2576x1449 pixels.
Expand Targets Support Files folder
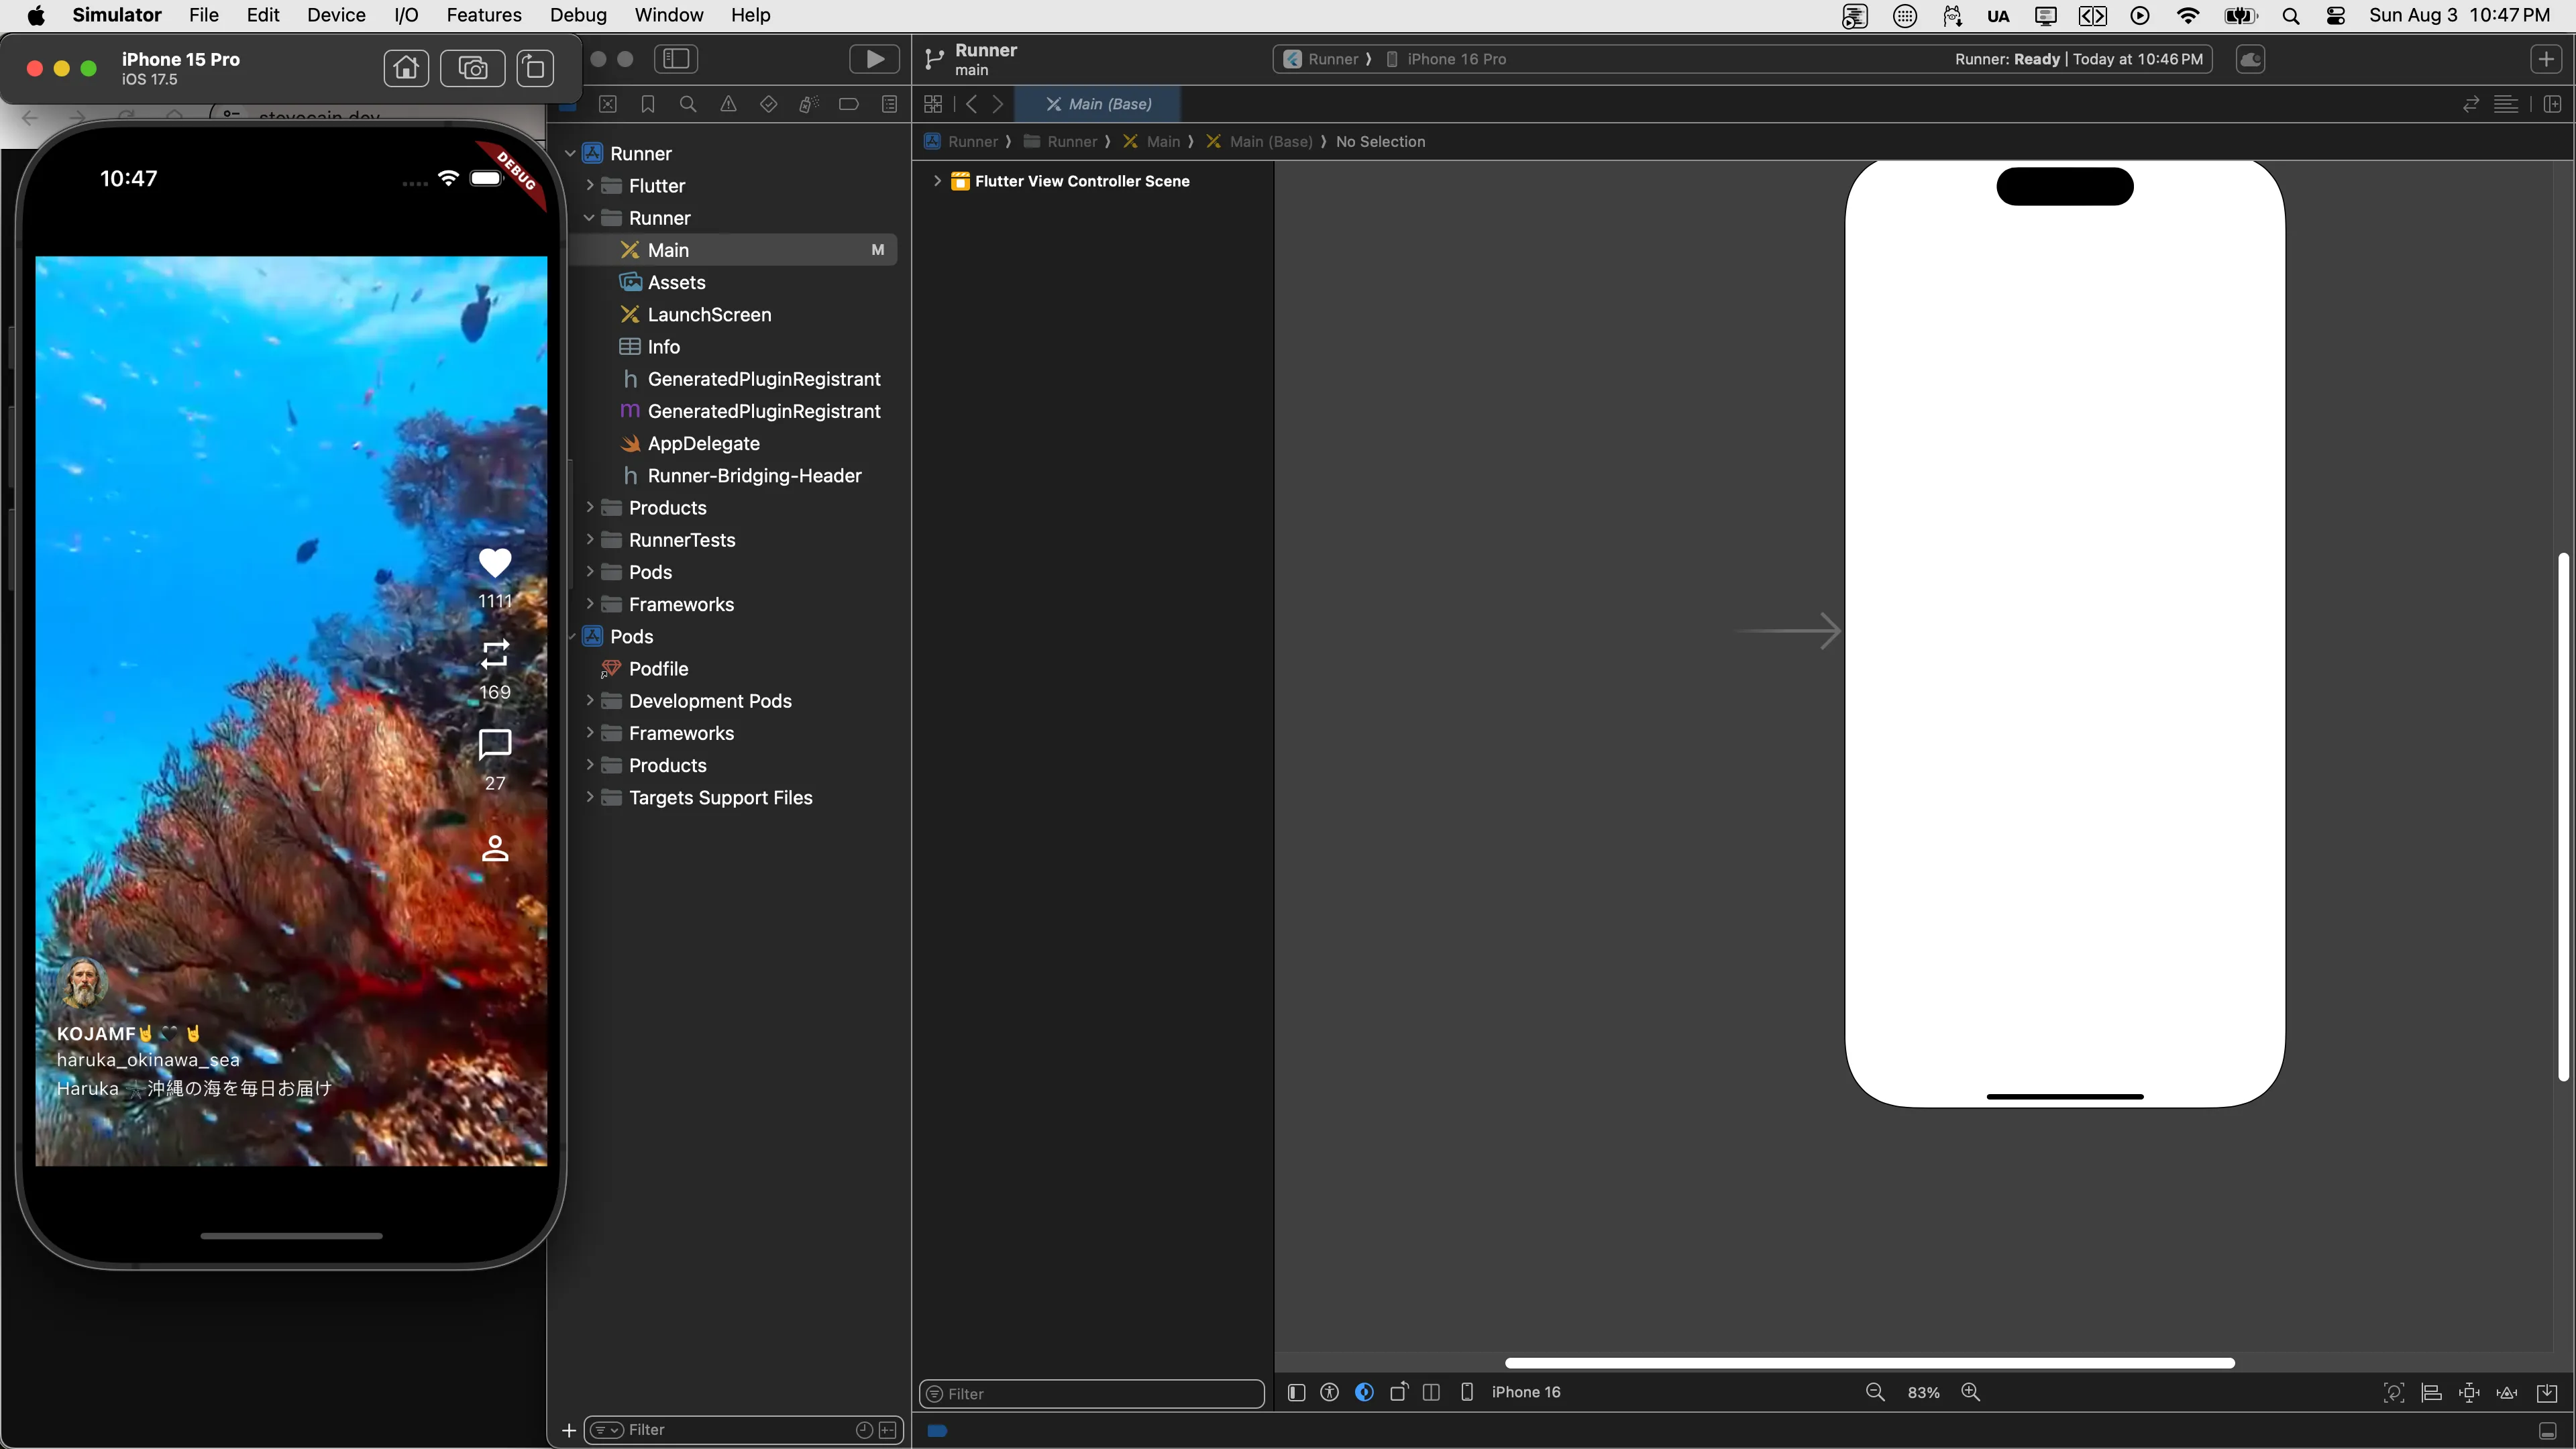click(x=589, y=797)
